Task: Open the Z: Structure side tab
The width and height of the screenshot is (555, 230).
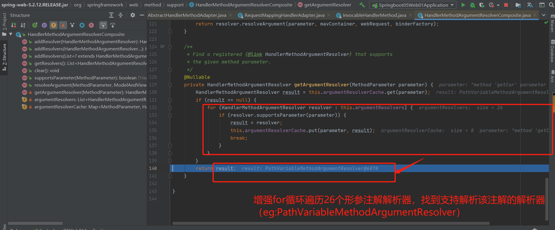Action: [x=4, y=57]
